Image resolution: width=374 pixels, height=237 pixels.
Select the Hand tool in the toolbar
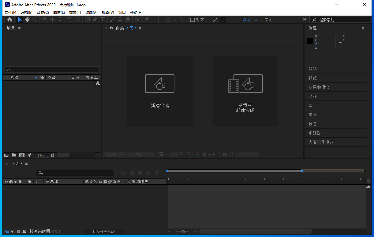[x=27, y=20]
